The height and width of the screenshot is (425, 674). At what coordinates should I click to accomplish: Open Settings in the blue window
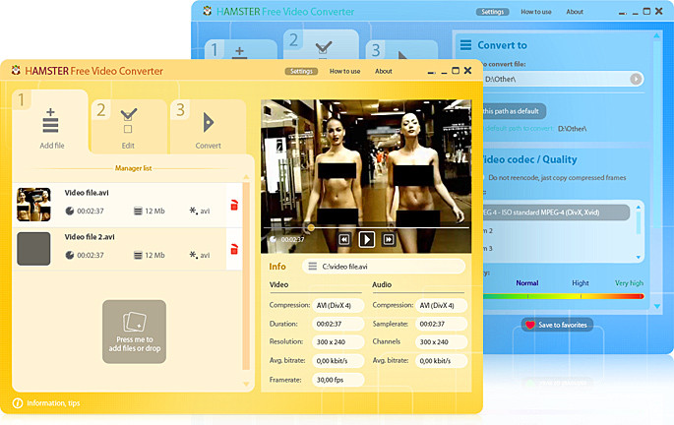coord(492,12)
